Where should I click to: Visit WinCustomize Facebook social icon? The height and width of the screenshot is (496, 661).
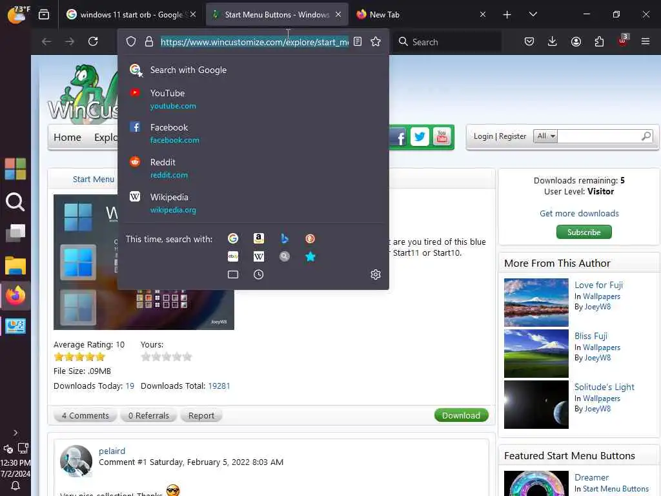[398, 137]
